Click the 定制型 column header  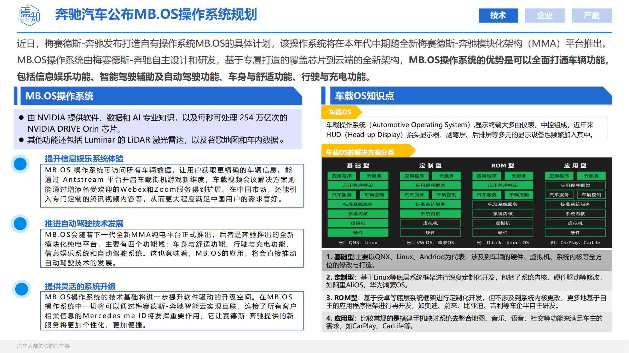[x=430, y=166]
